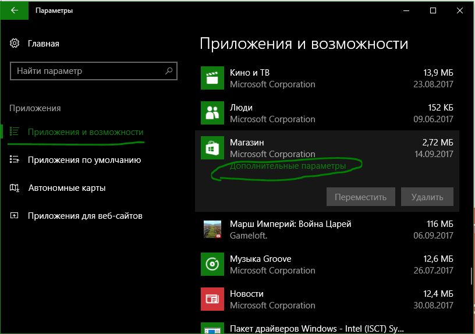
Task: Select the Новости app icon
Action: pos(212,299)
